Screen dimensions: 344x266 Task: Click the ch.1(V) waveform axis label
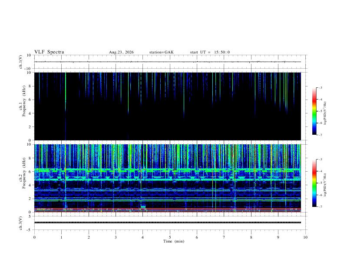click(21, 62)
